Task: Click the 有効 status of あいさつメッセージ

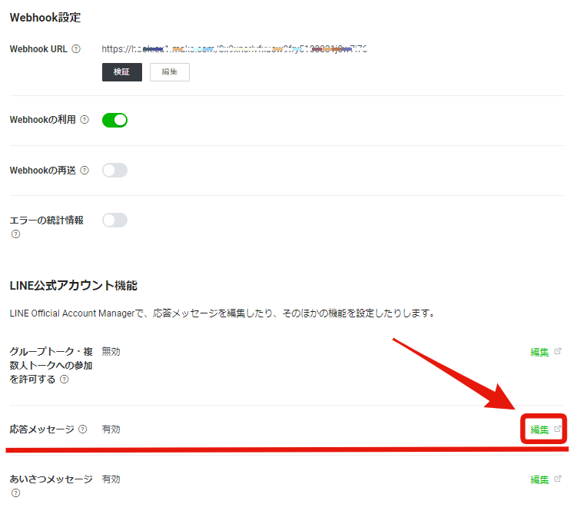Action: (111, 479)
